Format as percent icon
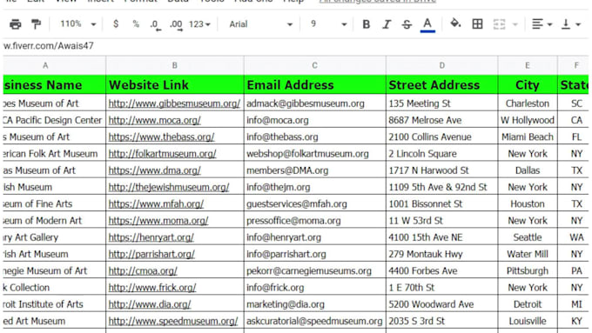Image resolution: width=592 pixels, height=333 pixels. click(x=136, y=24)
